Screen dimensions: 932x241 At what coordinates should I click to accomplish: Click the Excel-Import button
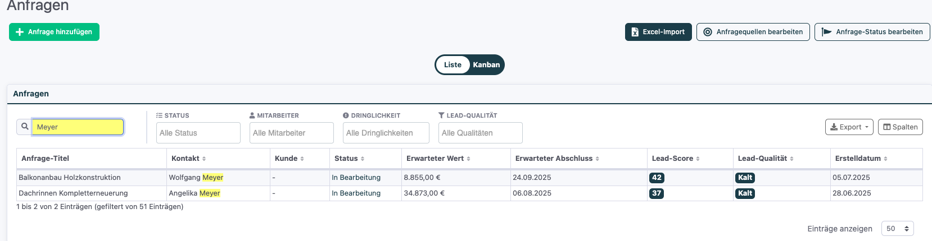(x=658, y=32)
